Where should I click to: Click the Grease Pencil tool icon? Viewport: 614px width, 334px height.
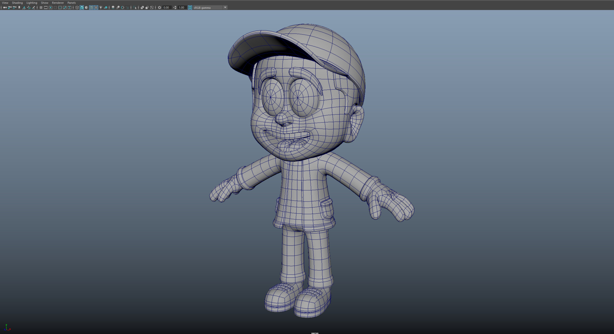click(34, 7)
